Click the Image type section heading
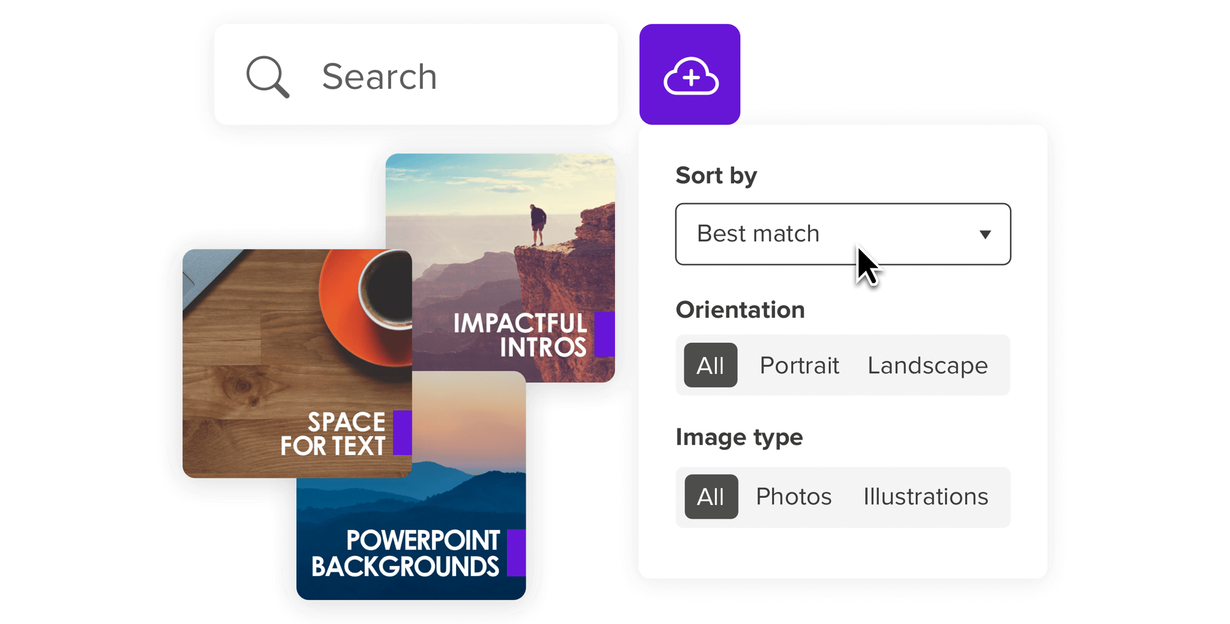 [739, 436]
